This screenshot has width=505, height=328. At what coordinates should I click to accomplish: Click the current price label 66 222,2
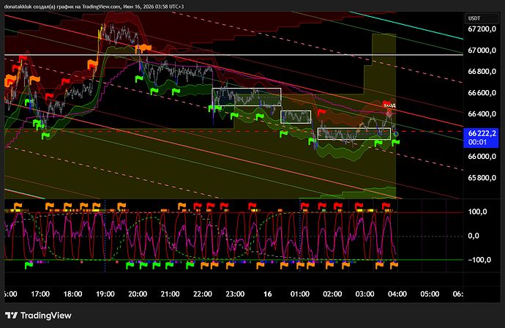pyautogui.click(x=482, y=133)
